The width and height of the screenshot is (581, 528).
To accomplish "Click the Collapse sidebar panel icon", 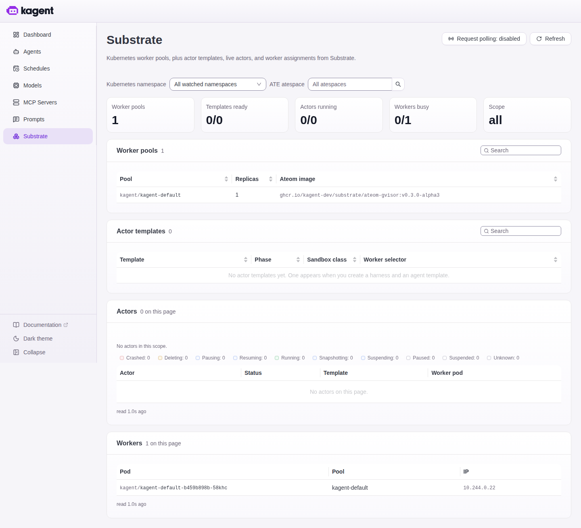I will (x=16, y=352).
